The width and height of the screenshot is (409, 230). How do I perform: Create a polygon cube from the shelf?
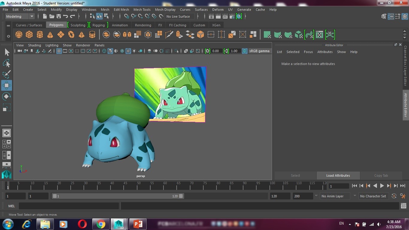29,34
